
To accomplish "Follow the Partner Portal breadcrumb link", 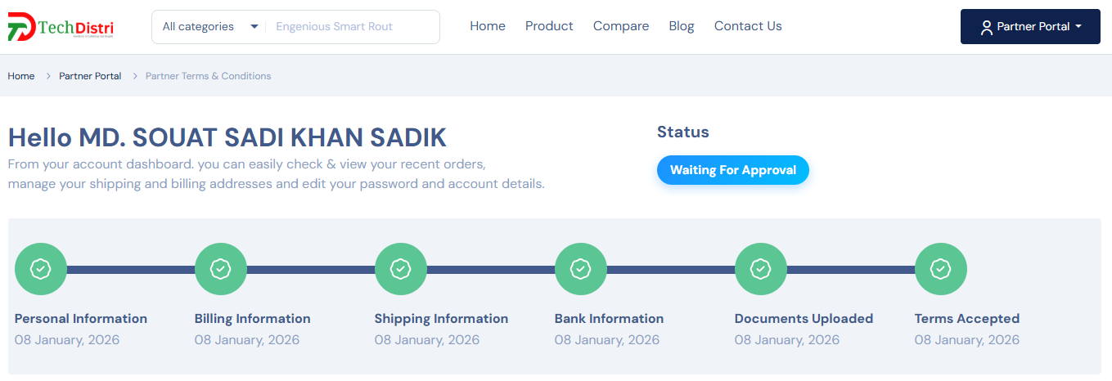I will 90,76.
